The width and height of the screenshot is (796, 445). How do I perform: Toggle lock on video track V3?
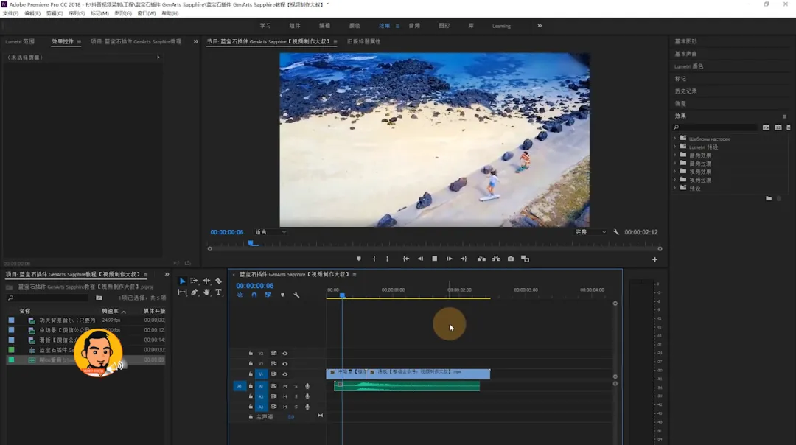pos(251,354)
